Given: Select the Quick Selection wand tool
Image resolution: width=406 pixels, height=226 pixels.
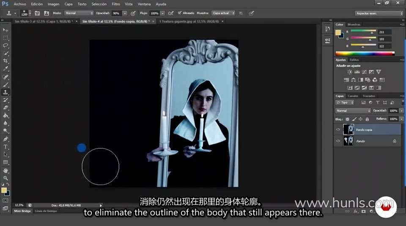Looking at the screenshot, I should click(5, 53).
